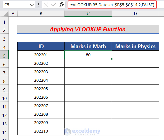Select cell containing ID 202208
This screenshot has width=164, height=140.
coord(41,114)
